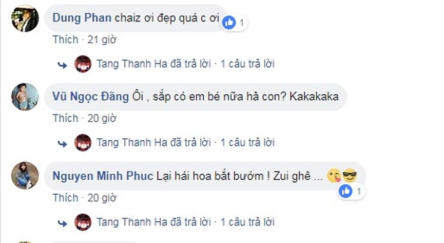444x243 pixels.
Task: Like Nguyen Minh Phuc's comment with Thích
Action: pos(65,198)
